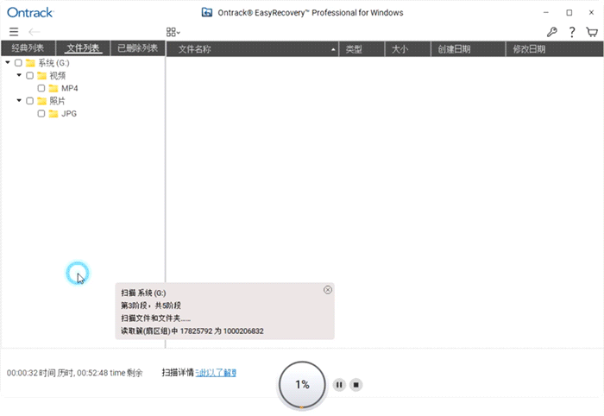604x416 pixels.
Task: Collapse the 视频 tree node
Action: click(x=19, y=75)
